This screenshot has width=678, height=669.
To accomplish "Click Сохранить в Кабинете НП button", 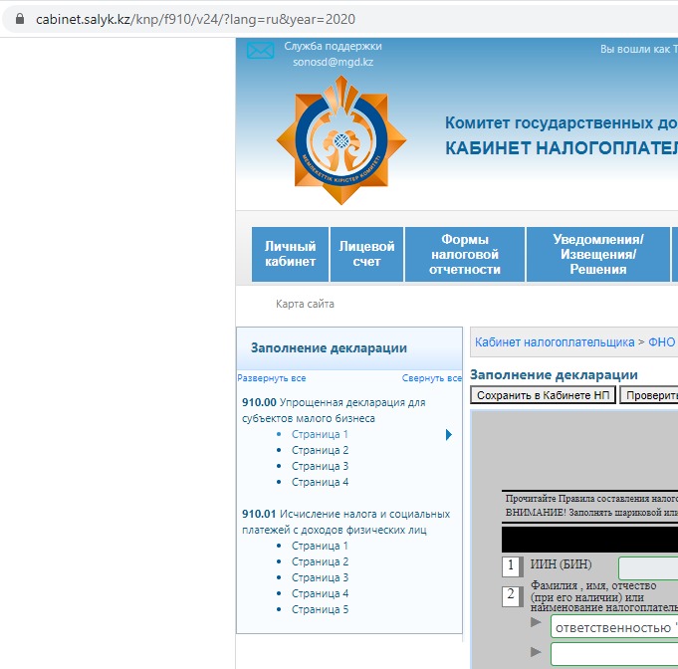I will tap(543, 395).
